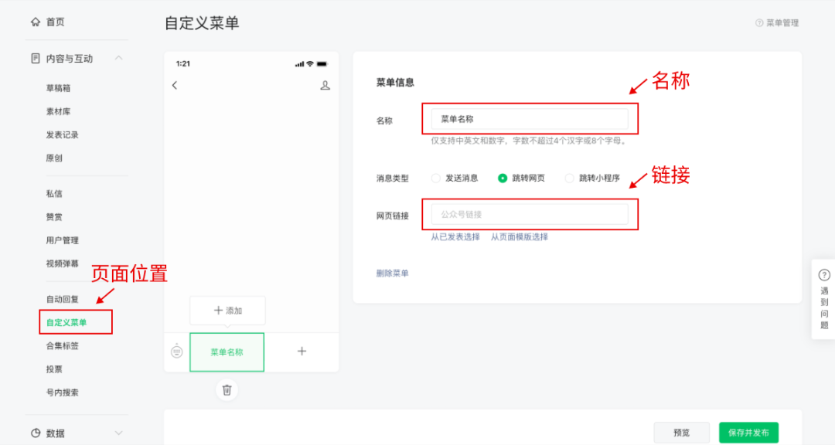Click the emoji keyboard icon beside menu bar
This screenshot has width=835, height=445.
177,352
